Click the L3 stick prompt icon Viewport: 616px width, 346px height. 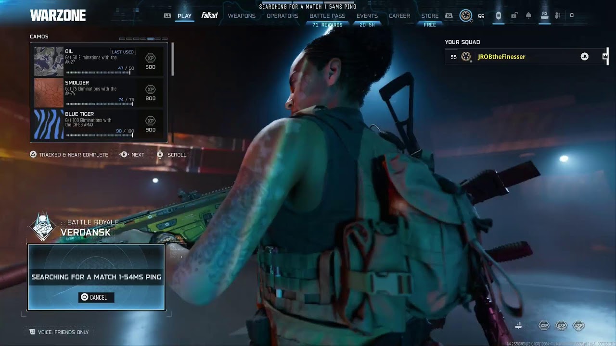518,325
